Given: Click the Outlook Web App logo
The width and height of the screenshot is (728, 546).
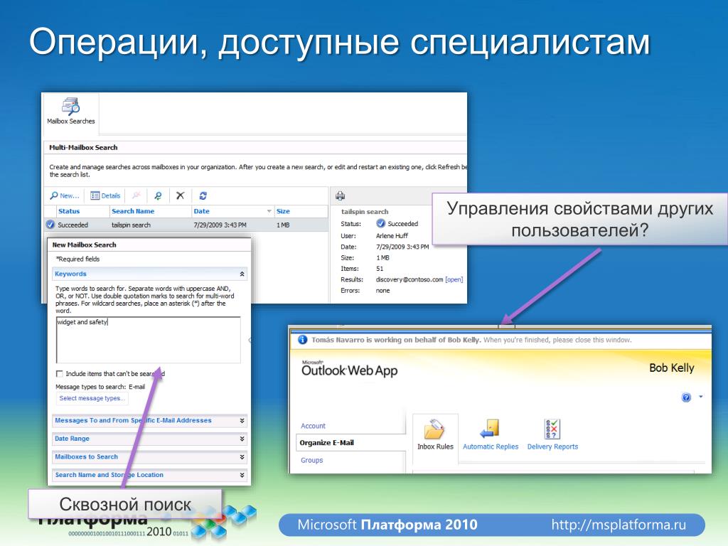Looking at the screenshot, I should [349, 370].
